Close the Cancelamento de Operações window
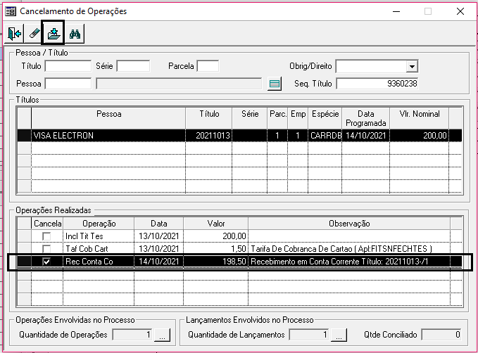The height and width of the screenshot is (353, 478). 460,11
